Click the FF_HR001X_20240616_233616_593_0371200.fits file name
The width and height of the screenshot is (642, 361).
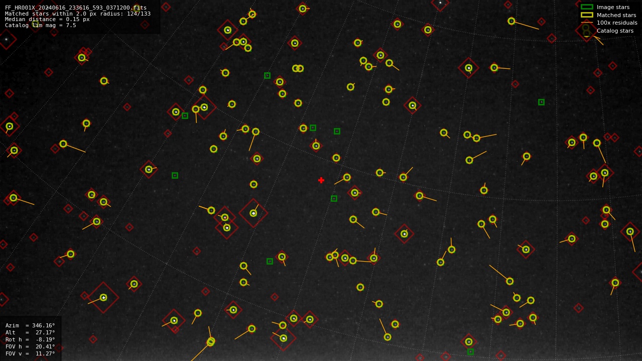76,8
